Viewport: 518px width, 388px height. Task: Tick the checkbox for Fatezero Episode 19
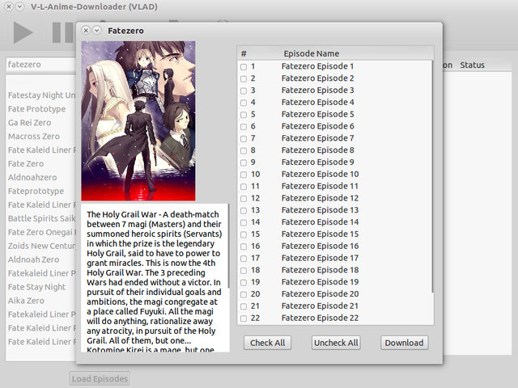[x=244, y=282]
